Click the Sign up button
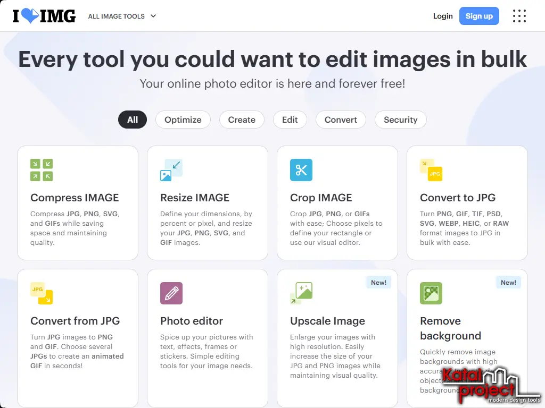Image resolution: width=545 pixels, height=408 pixels. 479,16
